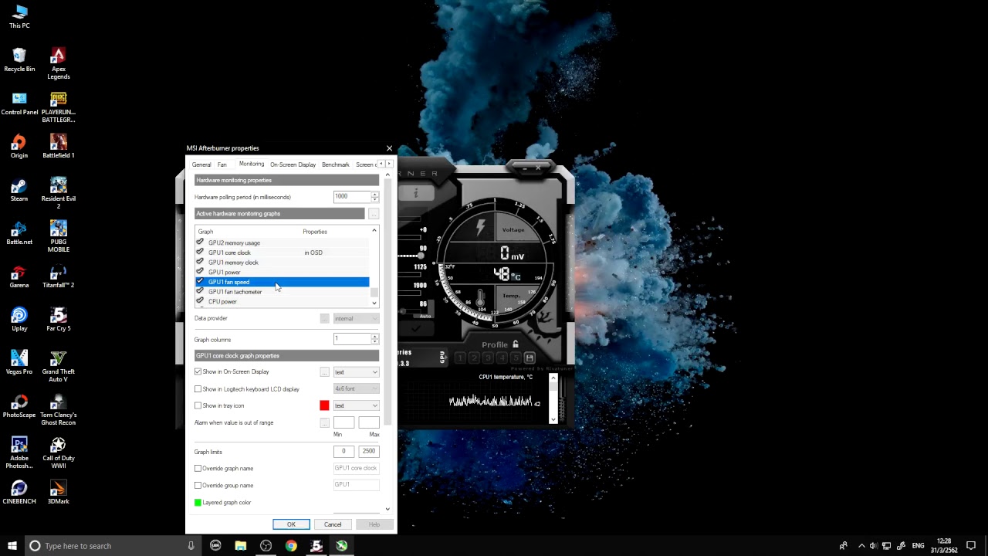Open the Recycle Bin desktop icon
Screen dimensions: 988x556
coord(19,60)
